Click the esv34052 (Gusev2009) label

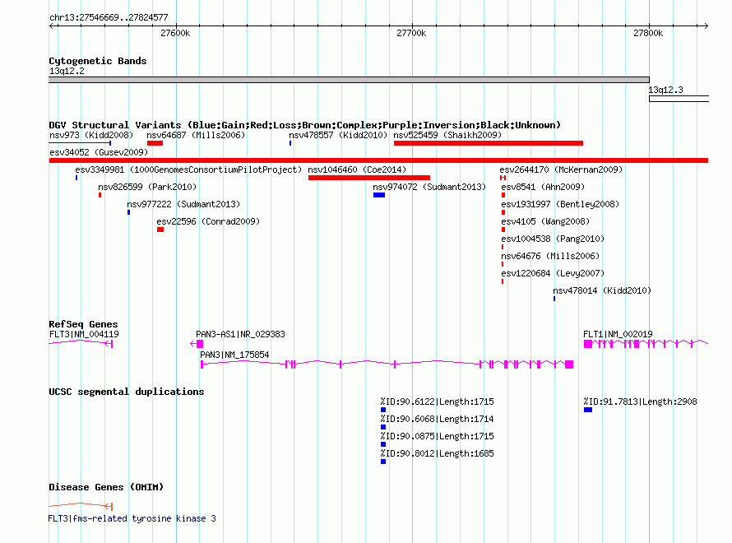pos(99,152)
